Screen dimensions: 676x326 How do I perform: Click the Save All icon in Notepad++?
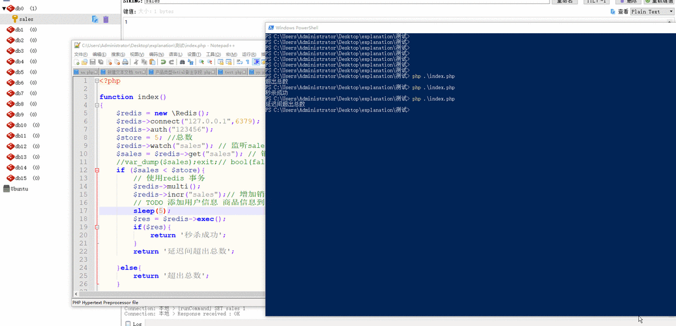(x=100, y=62)
